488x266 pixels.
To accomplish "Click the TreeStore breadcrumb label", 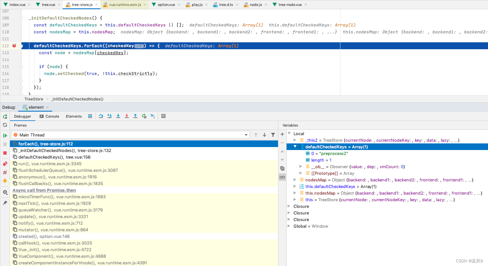I will pyautogui.click(x=33, y=99).
